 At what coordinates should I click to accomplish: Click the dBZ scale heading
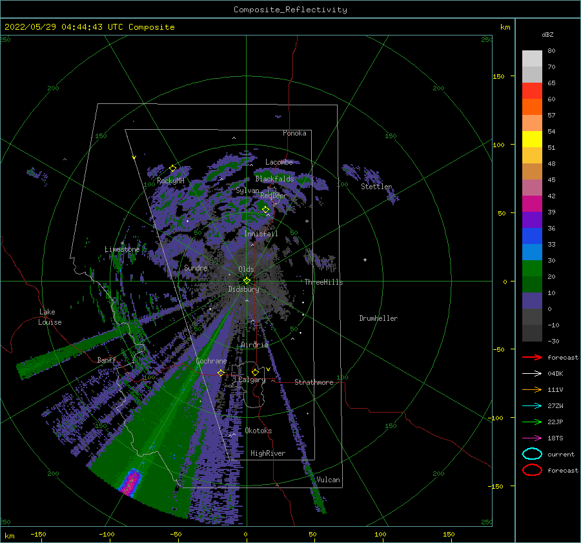click(x=547, y=34)
